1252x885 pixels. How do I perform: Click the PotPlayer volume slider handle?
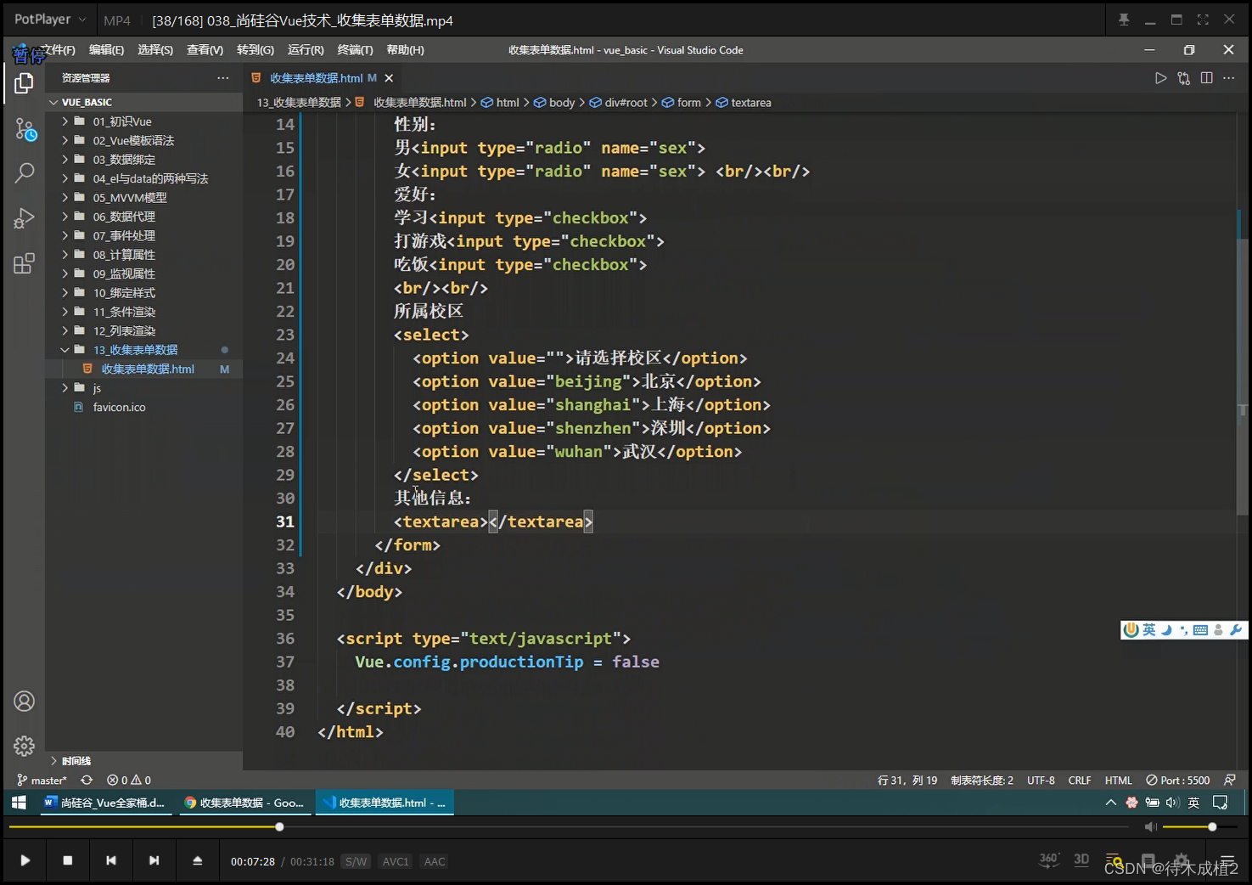[x=1212, y=826]
